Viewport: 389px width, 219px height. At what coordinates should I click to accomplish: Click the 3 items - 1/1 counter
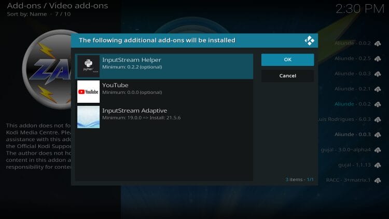click(299, 179)
